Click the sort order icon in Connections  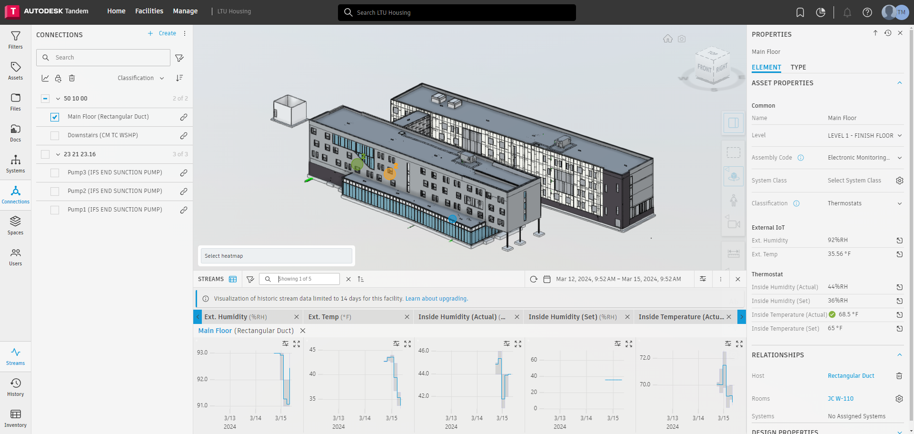[179, 78]
